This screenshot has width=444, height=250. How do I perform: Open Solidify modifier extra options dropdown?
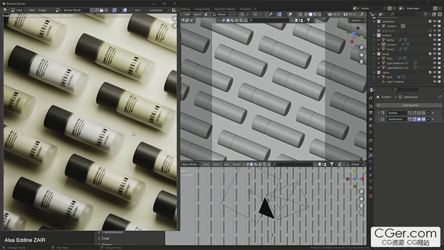click(x=428, y=113)
